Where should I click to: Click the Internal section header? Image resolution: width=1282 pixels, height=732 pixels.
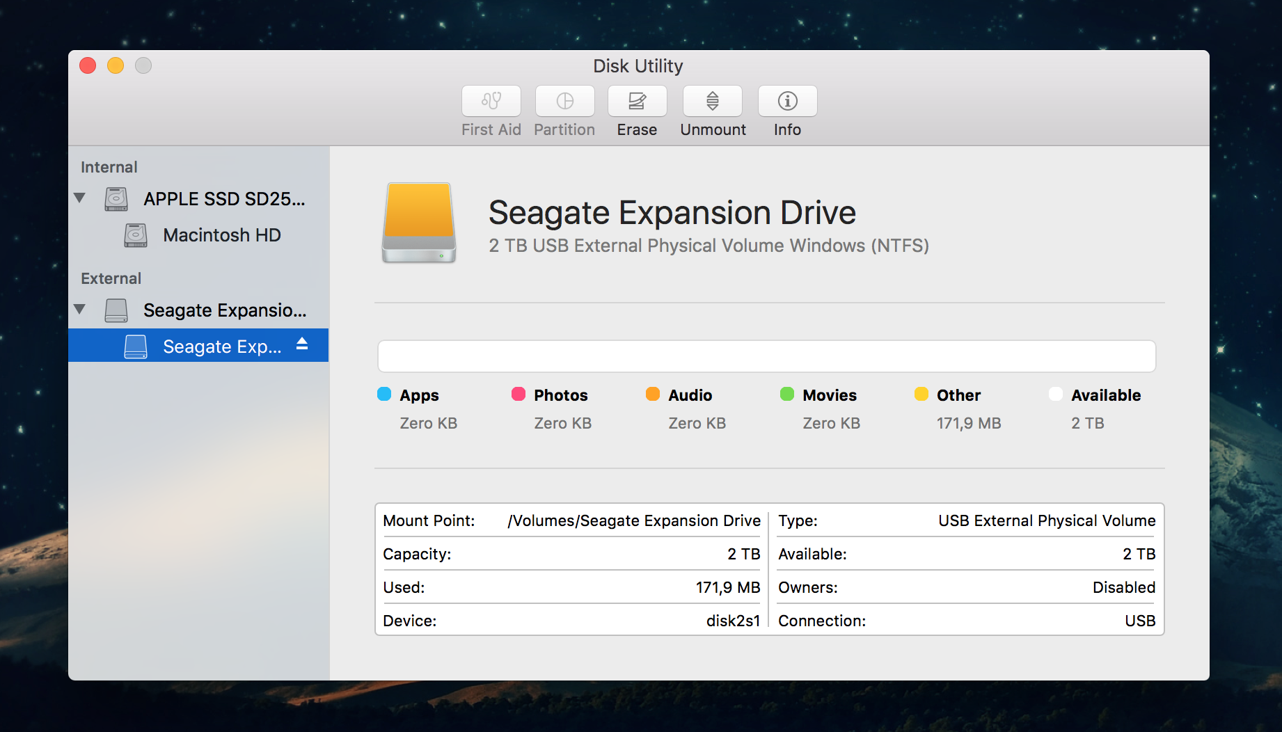coord(109,167)
